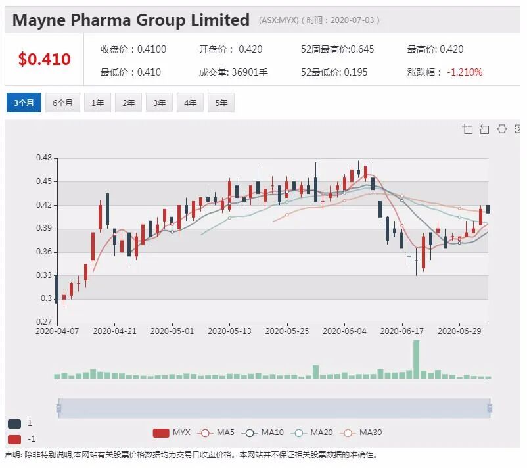Toggle the MYX candlestick series in legend
The width and height of the screenshot is (527, 468).
[x=172, y=433]
